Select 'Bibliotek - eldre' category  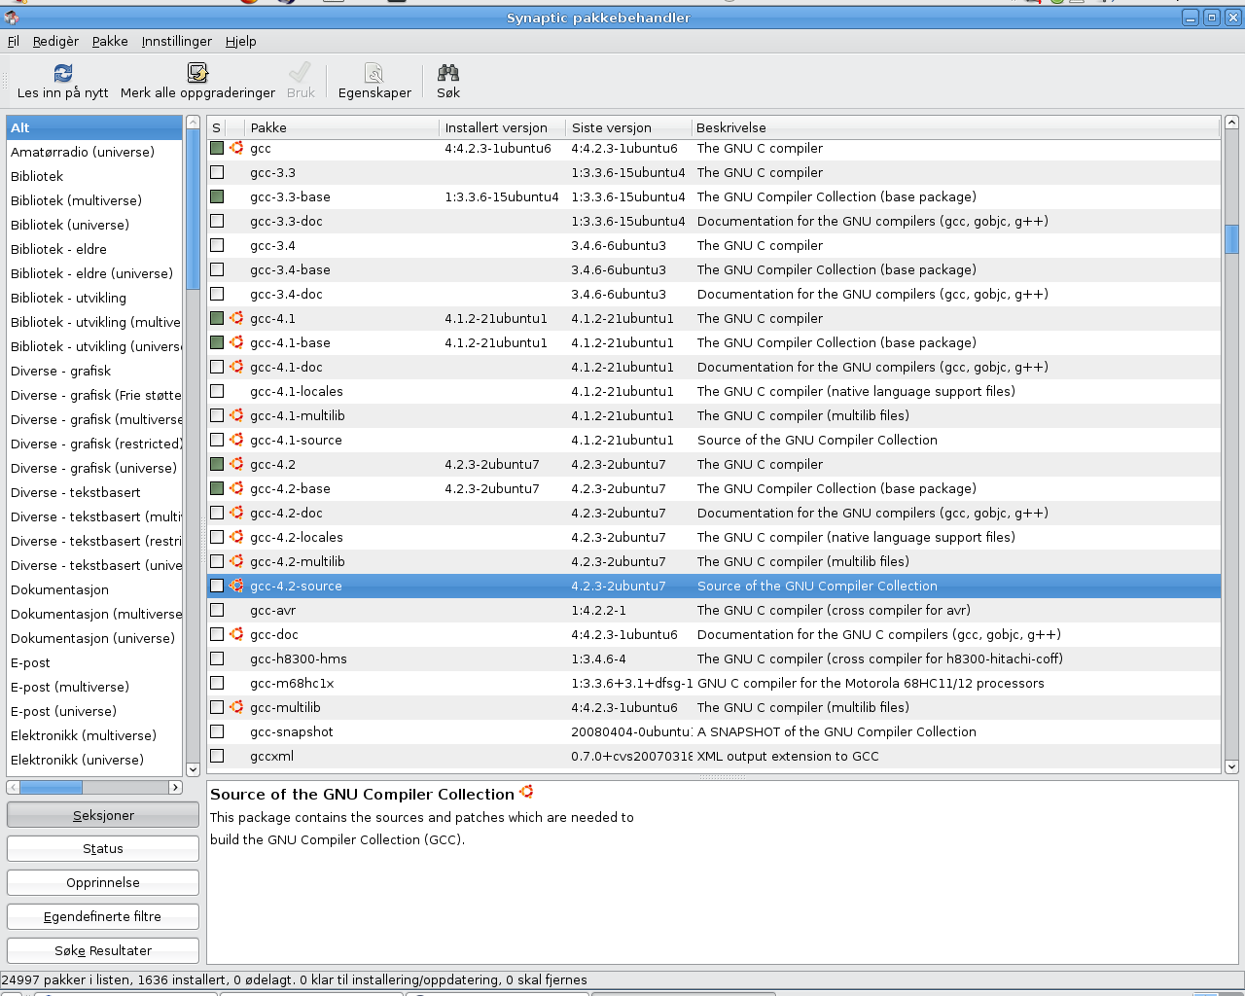click(94, 249)
